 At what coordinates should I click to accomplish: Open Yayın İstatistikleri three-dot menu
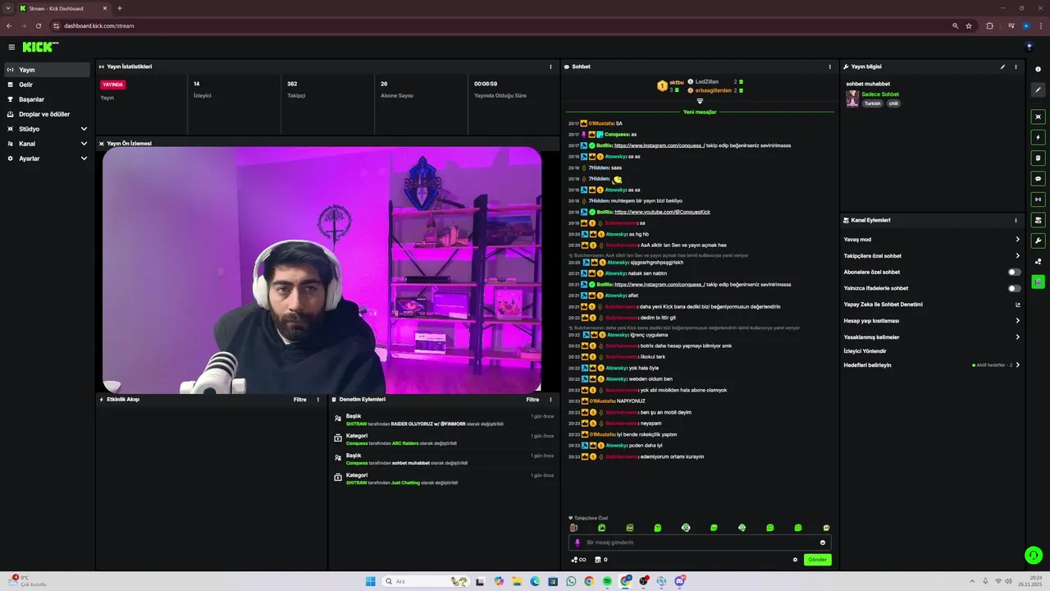tap(550, 66)
